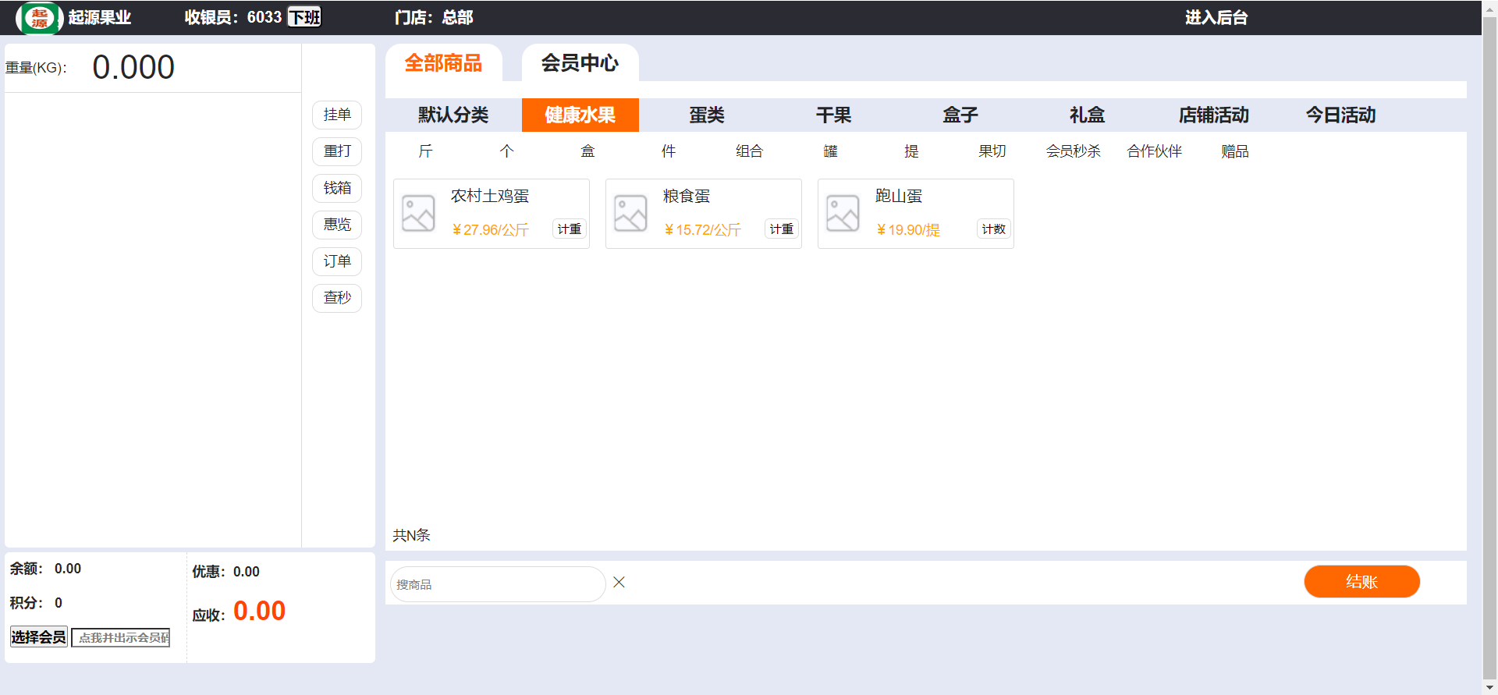
Task: Click the ¥15.72/公斤 price
Action: pyautogui.click(x=702, y=230)
